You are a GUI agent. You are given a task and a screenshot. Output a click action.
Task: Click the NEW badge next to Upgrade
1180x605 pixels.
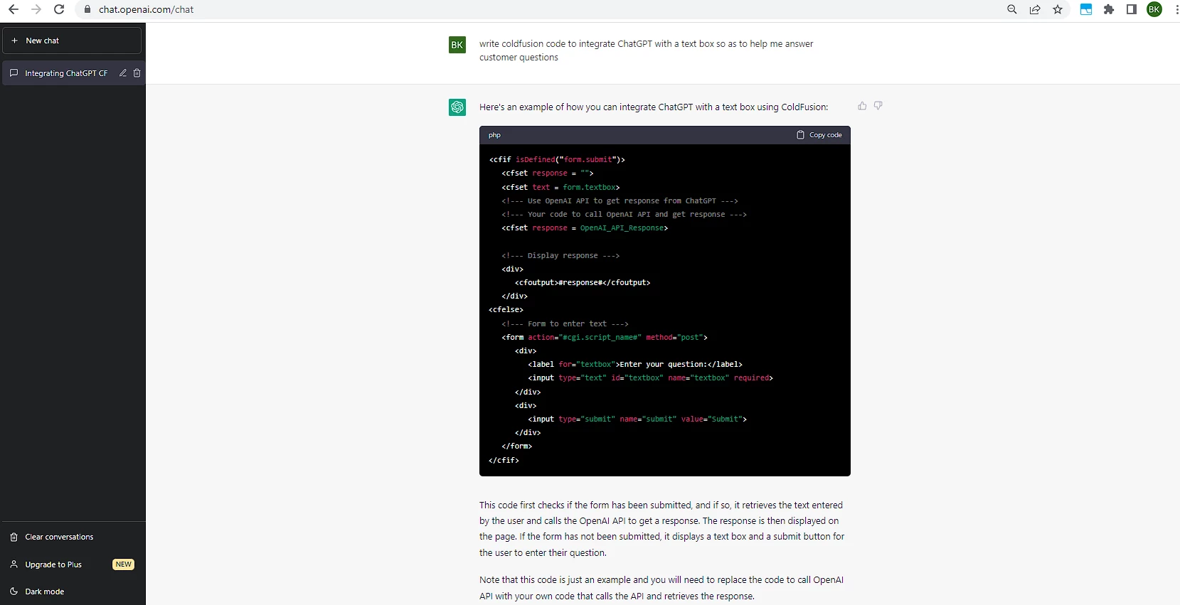click(124, 564)
